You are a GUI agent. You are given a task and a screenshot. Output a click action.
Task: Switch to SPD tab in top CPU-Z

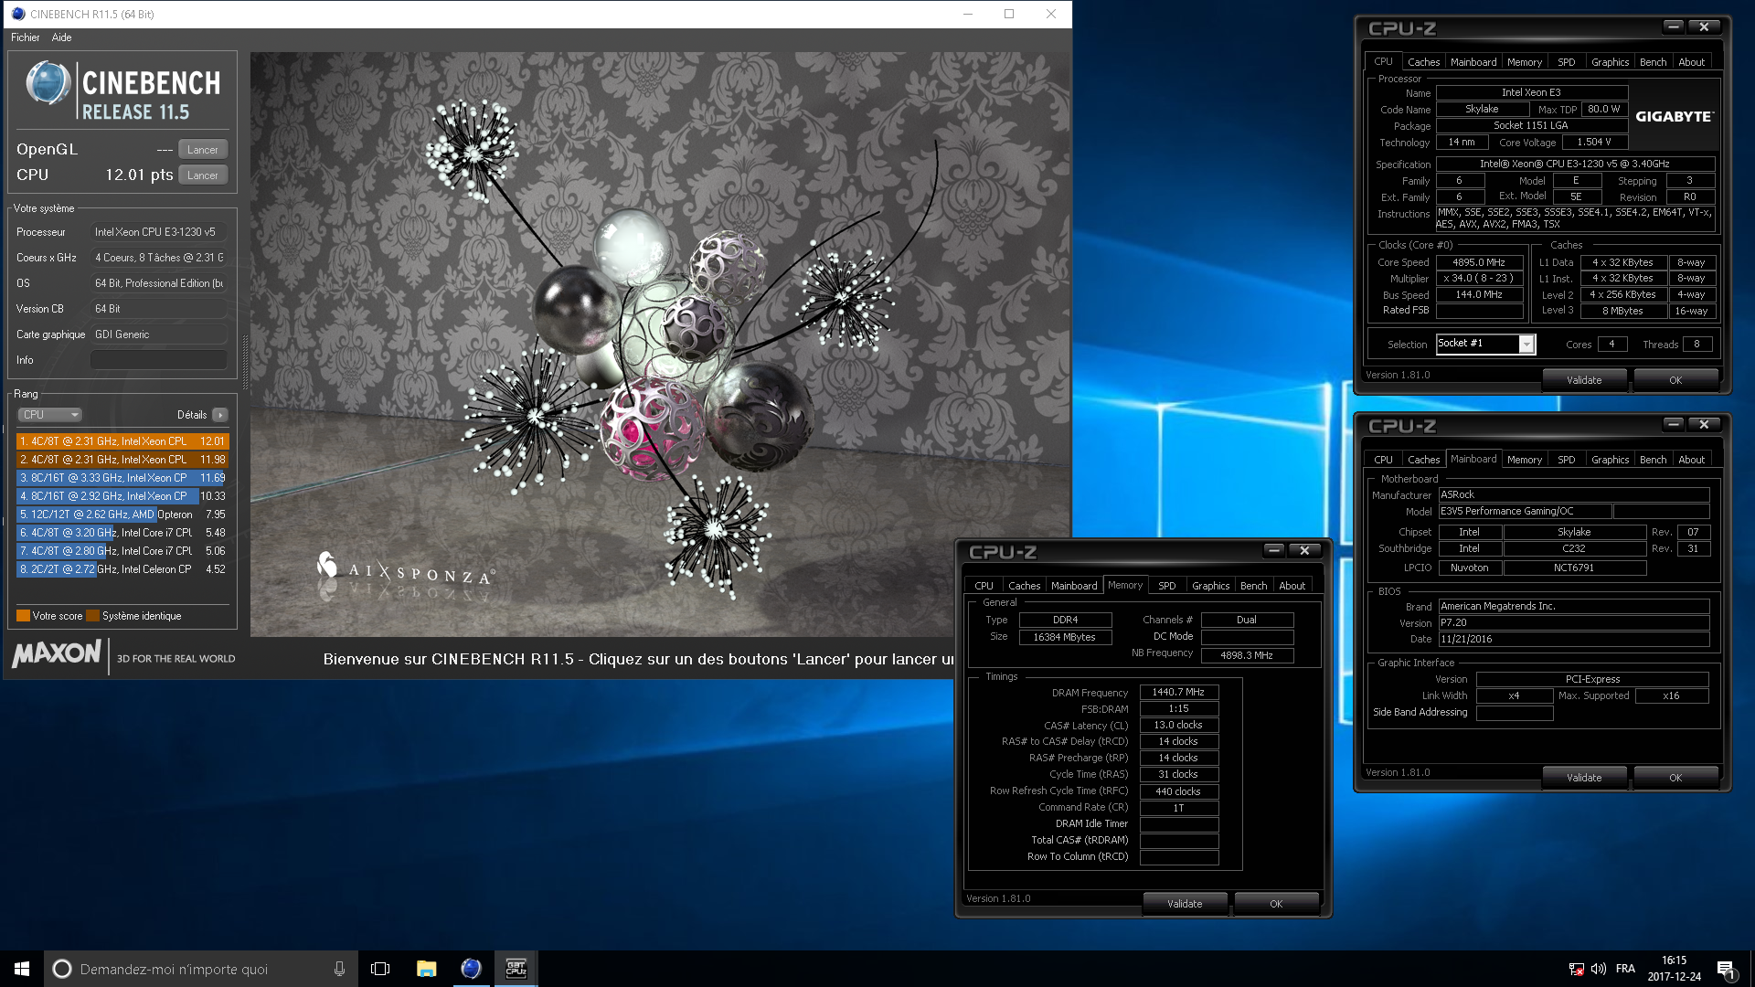1567,62
